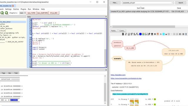Insert an unordered bullet list
This screenshot has width=188, height=106.
(x=174, y=34)
